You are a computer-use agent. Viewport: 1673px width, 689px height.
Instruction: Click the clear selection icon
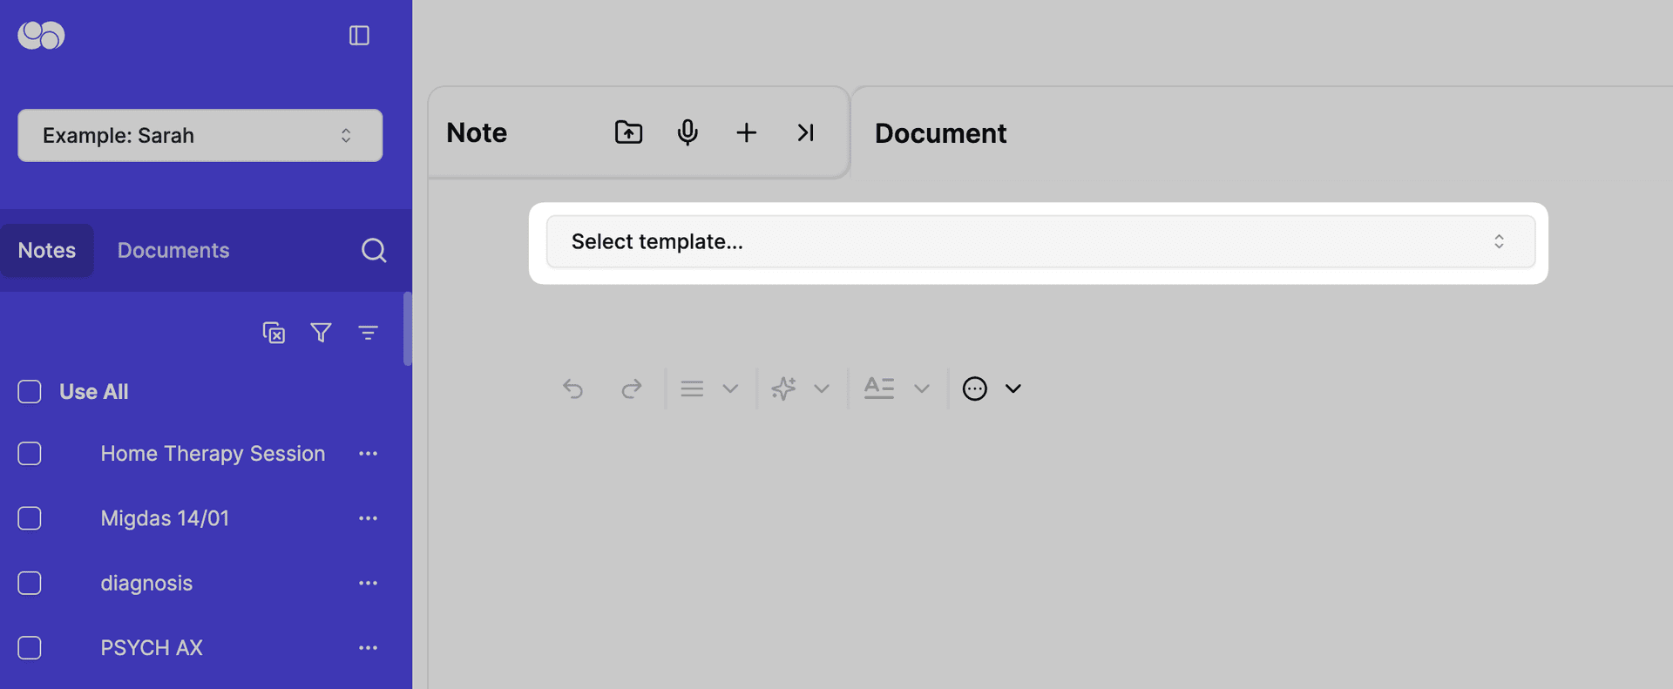click(274, 333)
